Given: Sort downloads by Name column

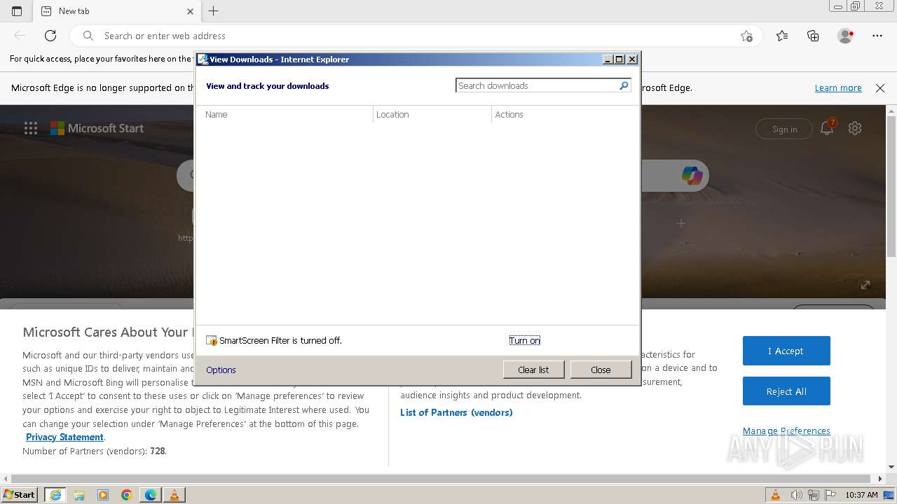Looking at the screenshot, I should [285, 114].
